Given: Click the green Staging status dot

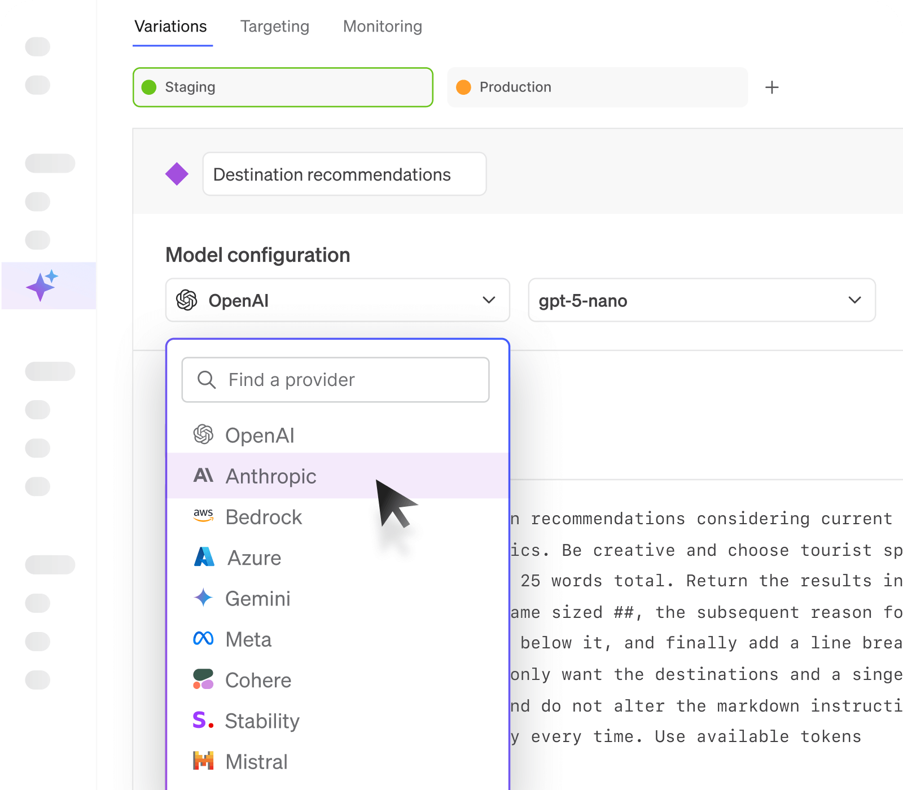Looking at the screenshot, I should click(x=149, y=87).
